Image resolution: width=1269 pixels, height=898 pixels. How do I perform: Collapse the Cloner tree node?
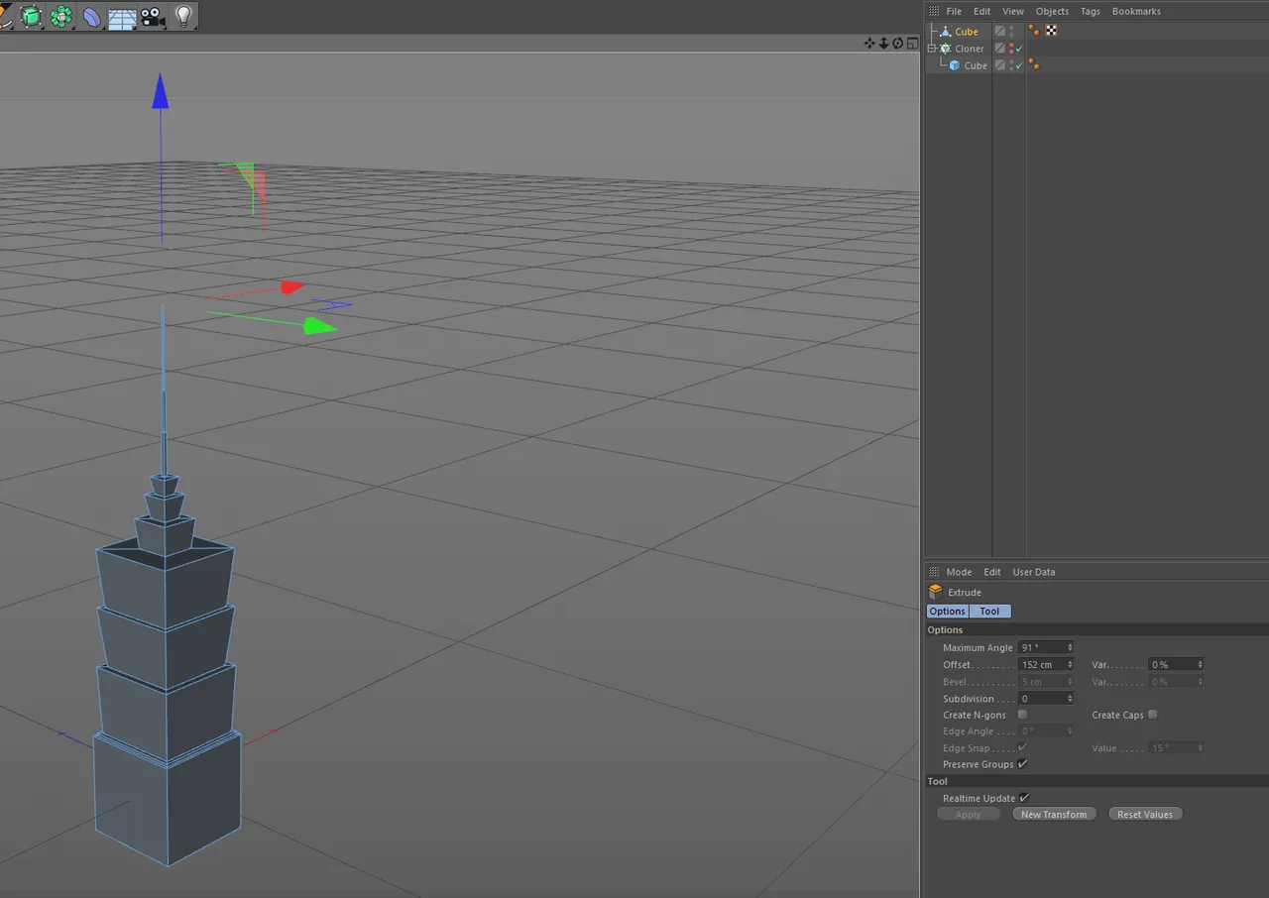click(932, 49)
